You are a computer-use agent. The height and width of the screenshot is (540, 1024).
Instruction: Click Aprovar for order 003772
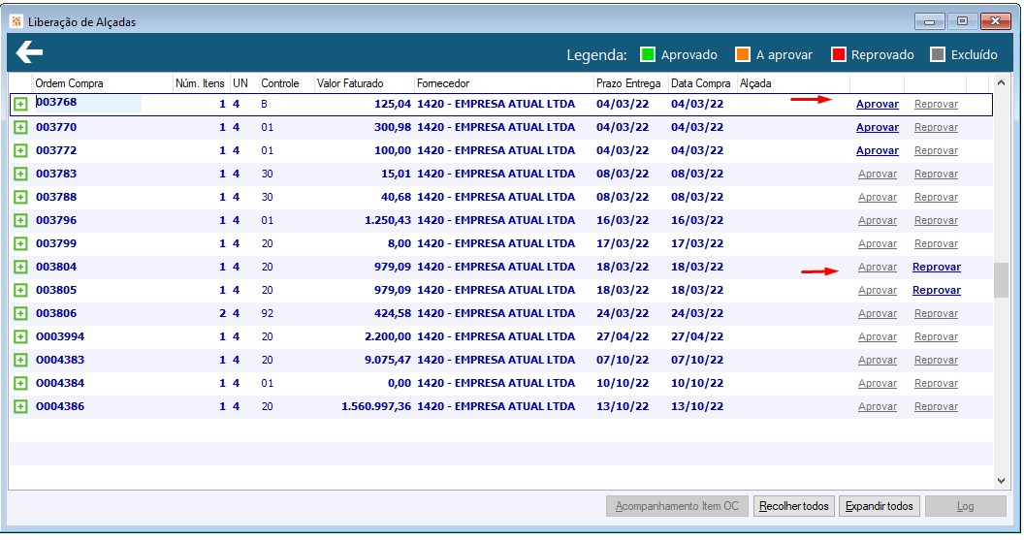[877, 151]
